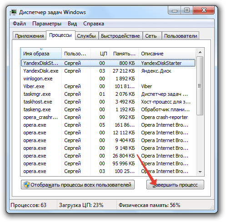Open the Параметры menu
This screenshot has height=222, width=226.
[x=47, y=24]
